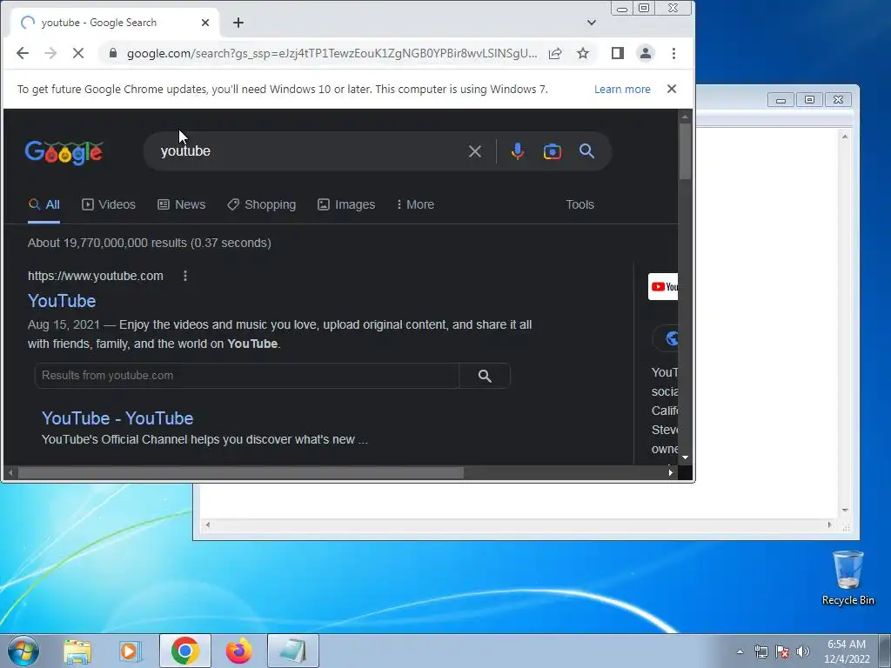Open the Chrome profile avatar
The width and height of the screenshot is (891, 668).
[646, 53]
